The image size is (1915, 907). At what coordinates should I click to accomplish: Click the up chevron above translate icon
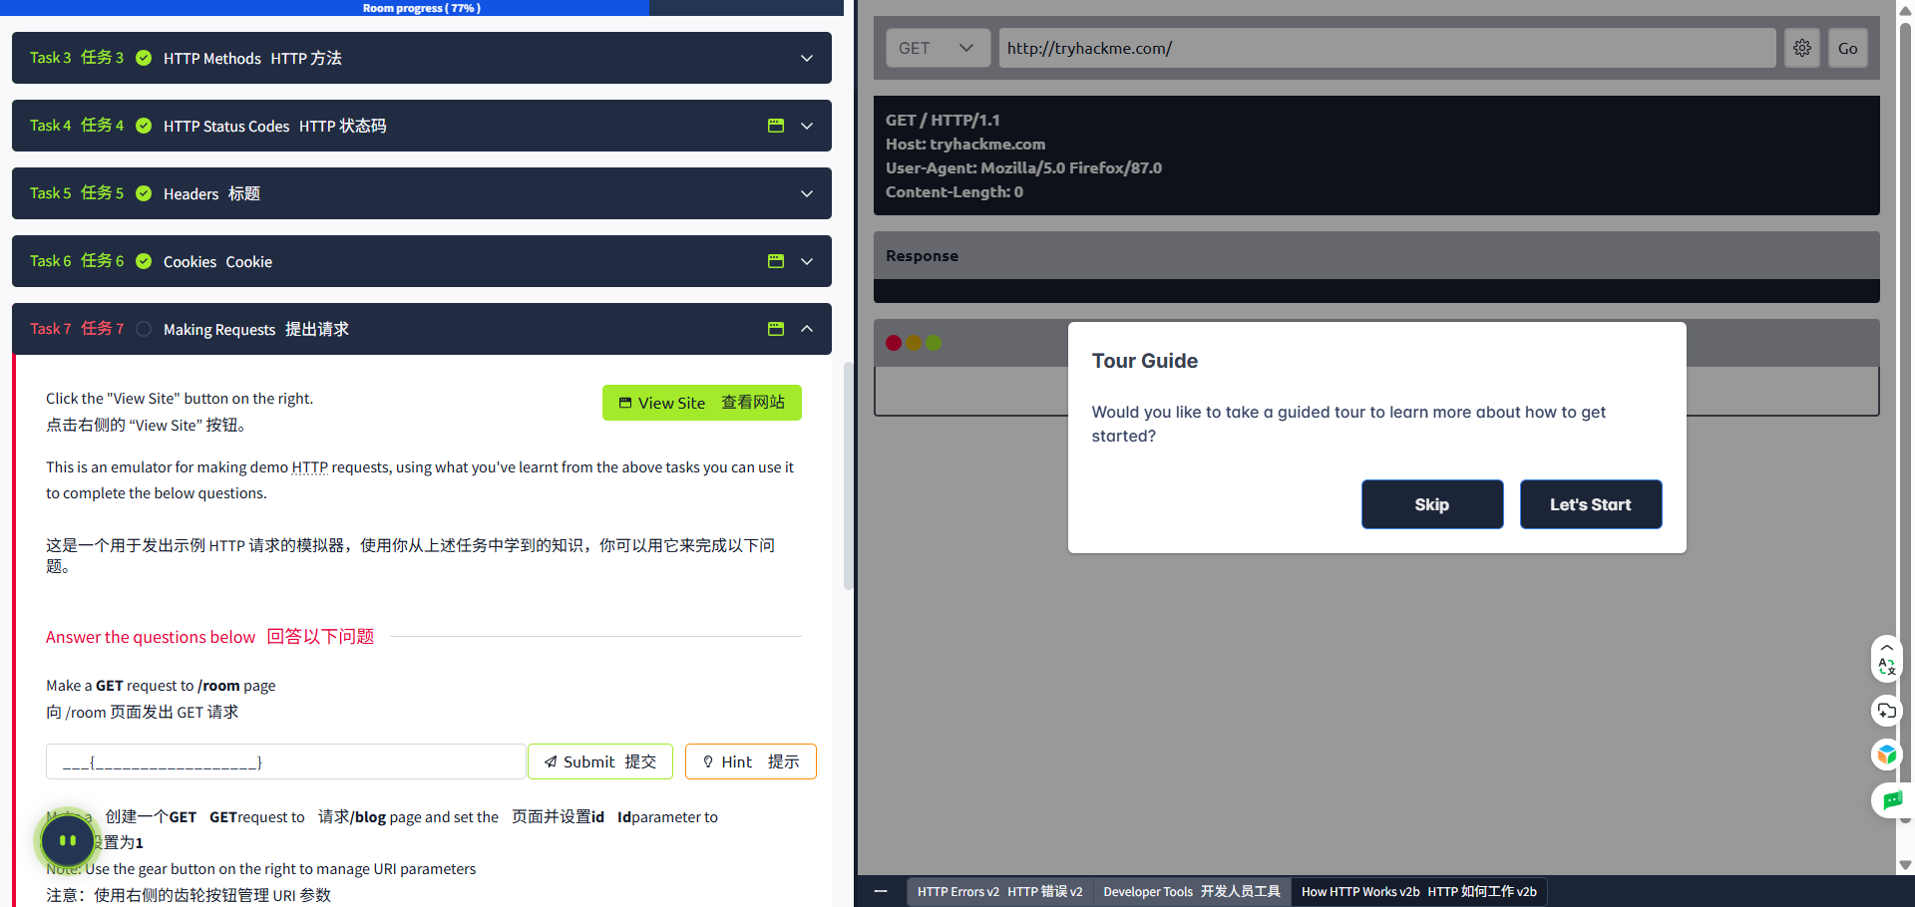[x=1886, y=647]
